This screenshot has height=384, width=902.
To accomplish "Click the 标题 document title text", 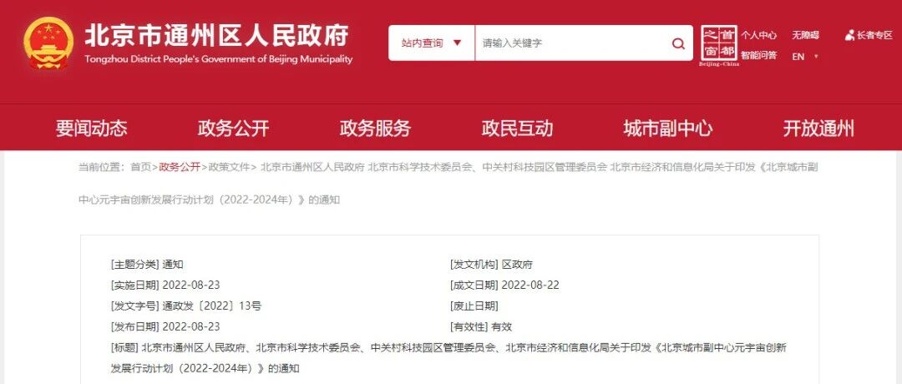I will click(448, 358).
